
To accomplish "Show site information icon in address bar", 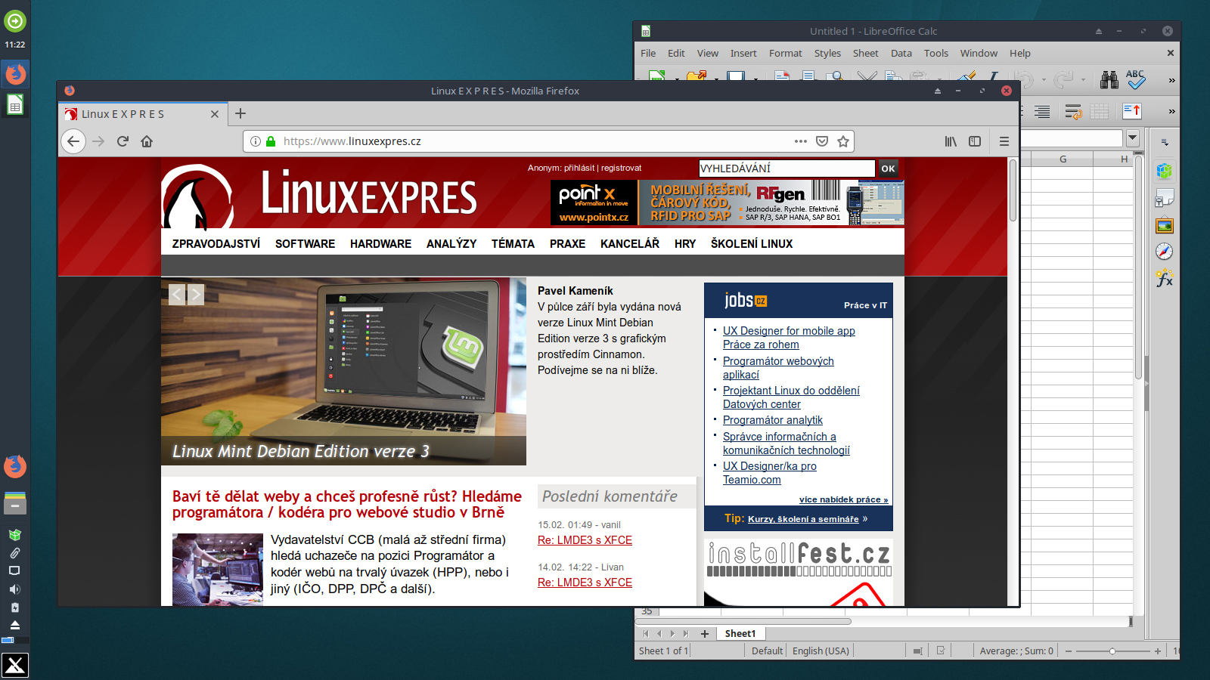I will (x=256, y=141).
